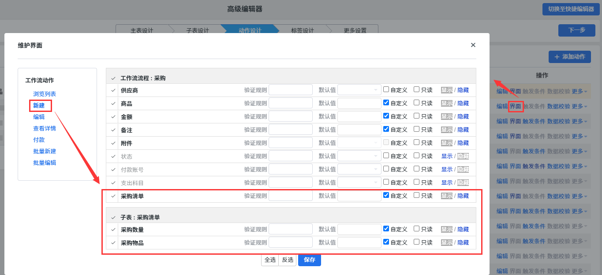
Task: Uncheck 自定义 checkbox for 备注
Action: 386,129
